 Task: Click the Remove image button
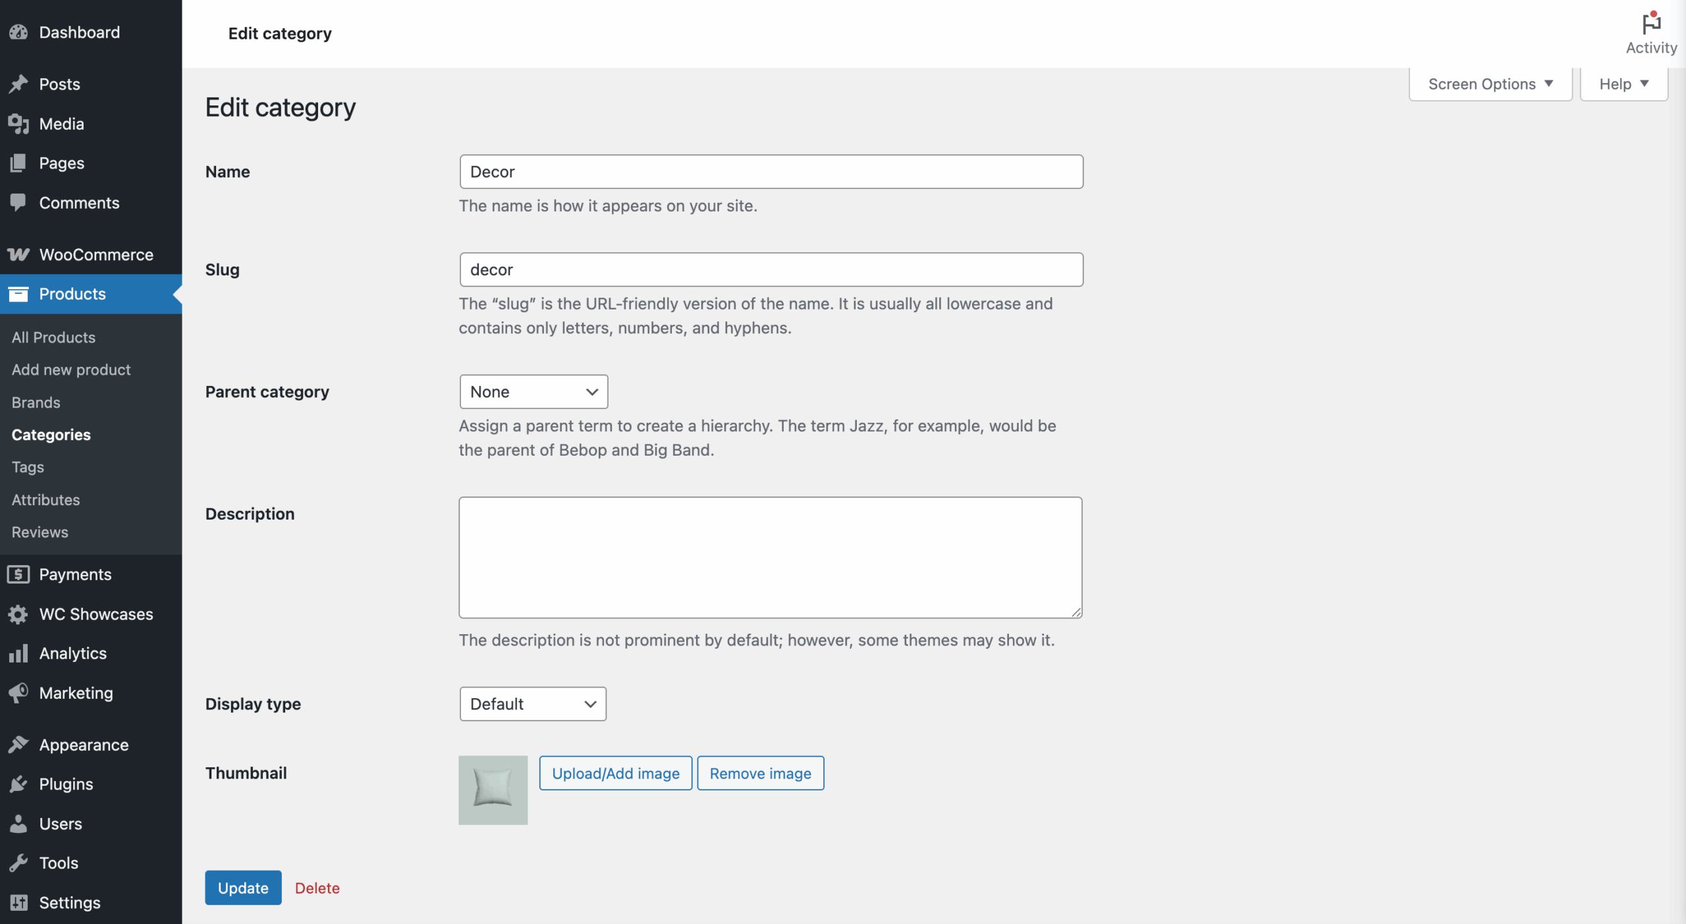(760, 773)
